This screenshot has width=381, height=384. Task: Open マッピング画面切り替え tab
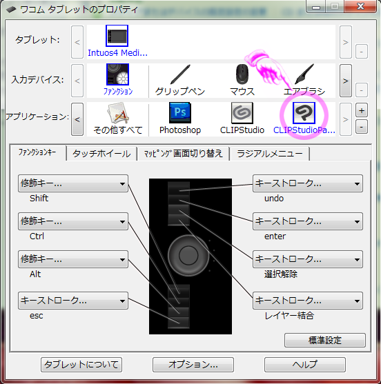(184, 154)
